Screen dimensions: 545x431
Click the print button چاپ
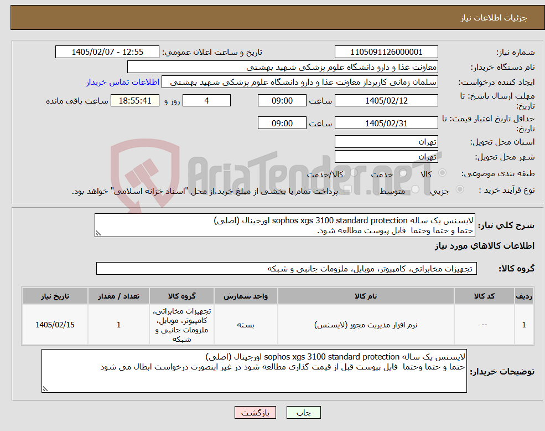pos(303,413)
